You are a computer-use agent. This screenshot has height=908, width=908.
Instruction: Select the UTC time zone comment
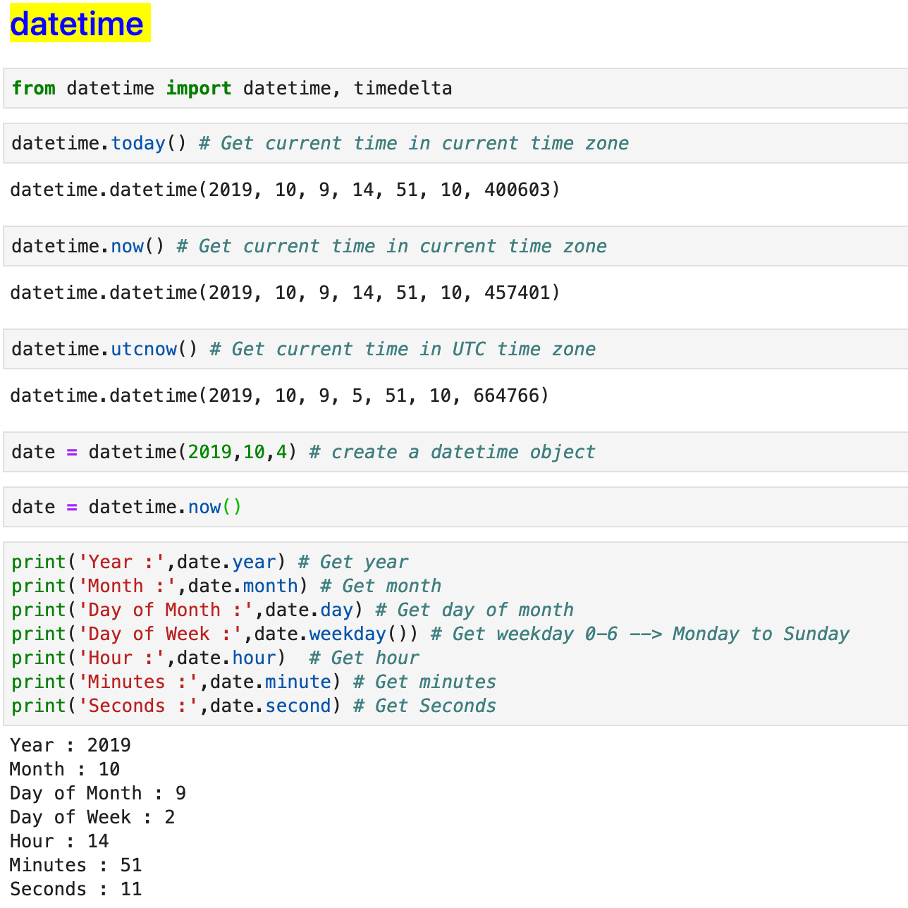tap(402, 348)
